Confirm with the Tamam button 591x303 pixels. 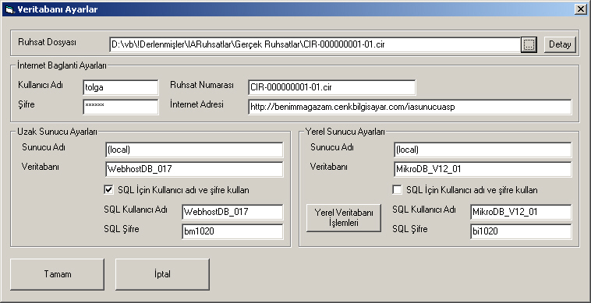point(57,274)
